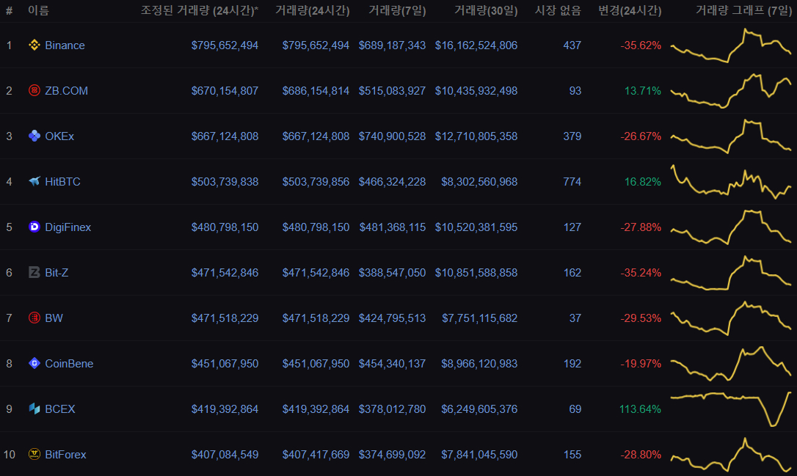This screenshot has height=476, width=797.
Task: Click Binance 30-day volume $16,162,524,806
Action: tap(476, 45)
